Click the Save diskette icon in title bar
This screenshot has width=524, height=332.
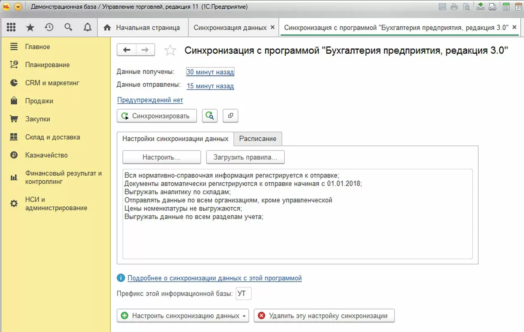[443, 7]
